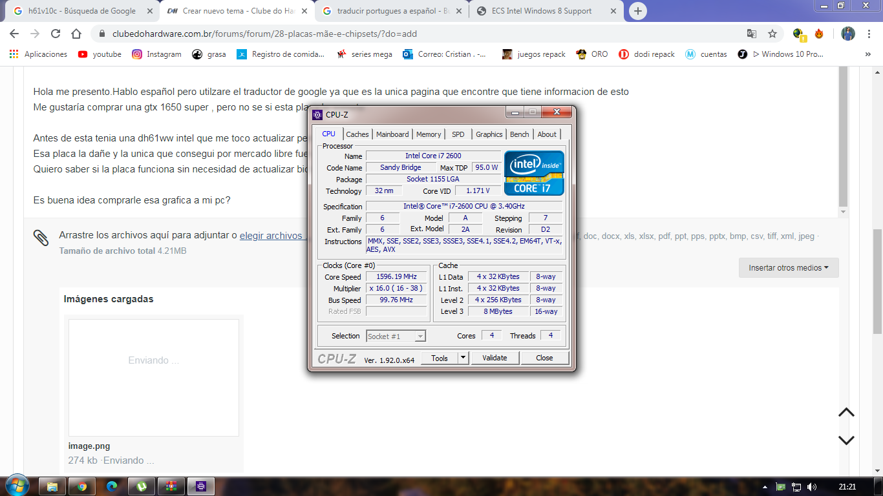
Task: Open the Chrome home page
Action: point(76,34)
